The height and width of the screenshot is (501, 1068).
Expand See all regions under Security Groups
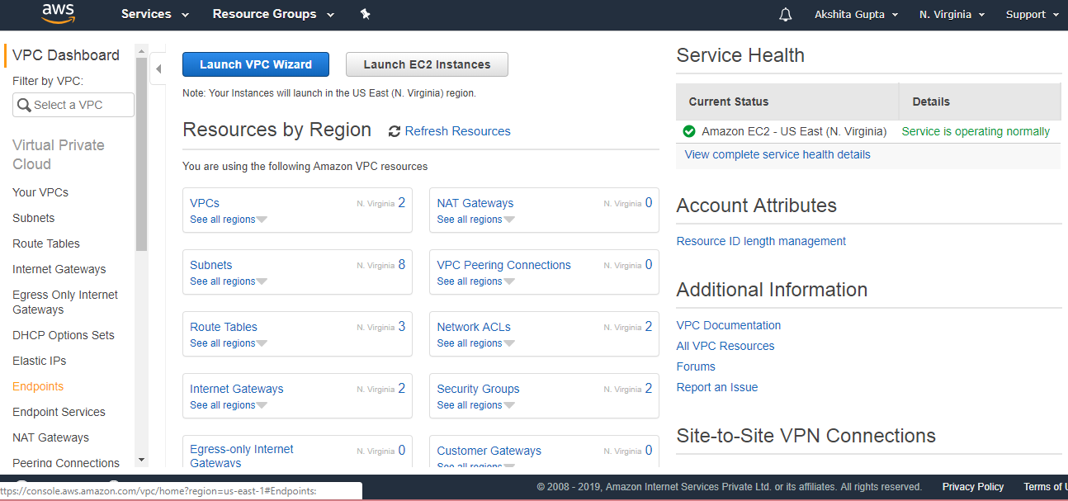pyautogui.click(x=476, y=405)
